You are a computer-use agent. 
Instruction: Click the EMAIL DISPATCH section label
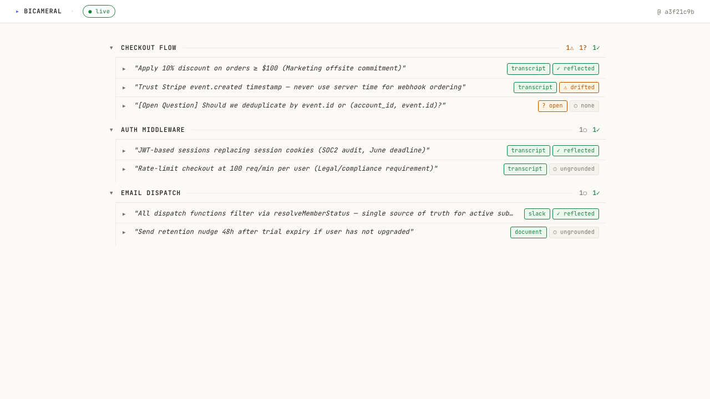point(151,193)
